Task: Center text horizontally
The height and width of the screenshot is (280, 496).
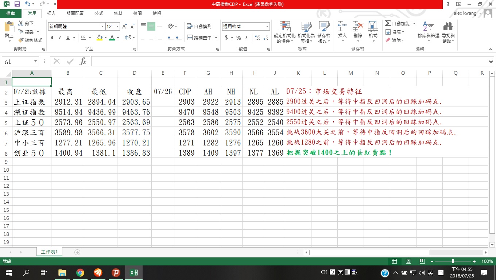Action: 151,38
